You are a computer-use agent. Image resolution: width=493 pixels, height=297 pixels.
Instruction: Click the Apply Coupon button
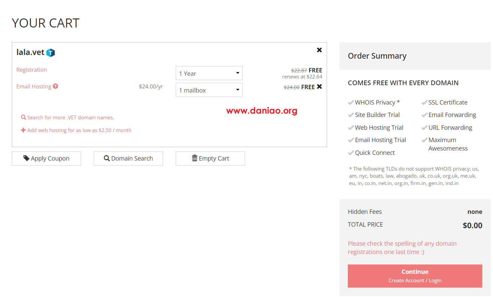point(46,159)
